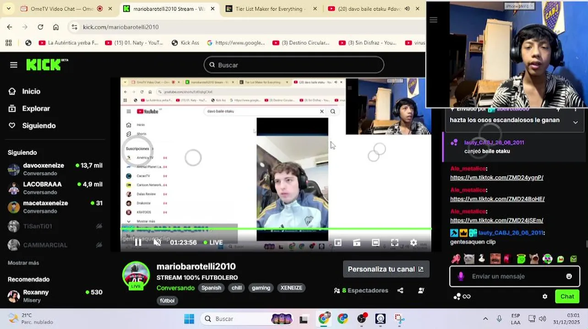Show hidden tray icons chevron

click(485, 319)
